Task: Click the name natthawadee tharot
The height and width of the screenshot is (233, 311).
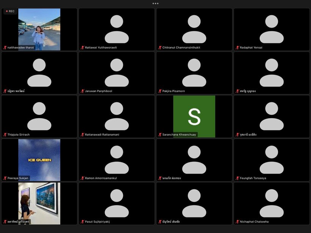Action: [20, 48]
